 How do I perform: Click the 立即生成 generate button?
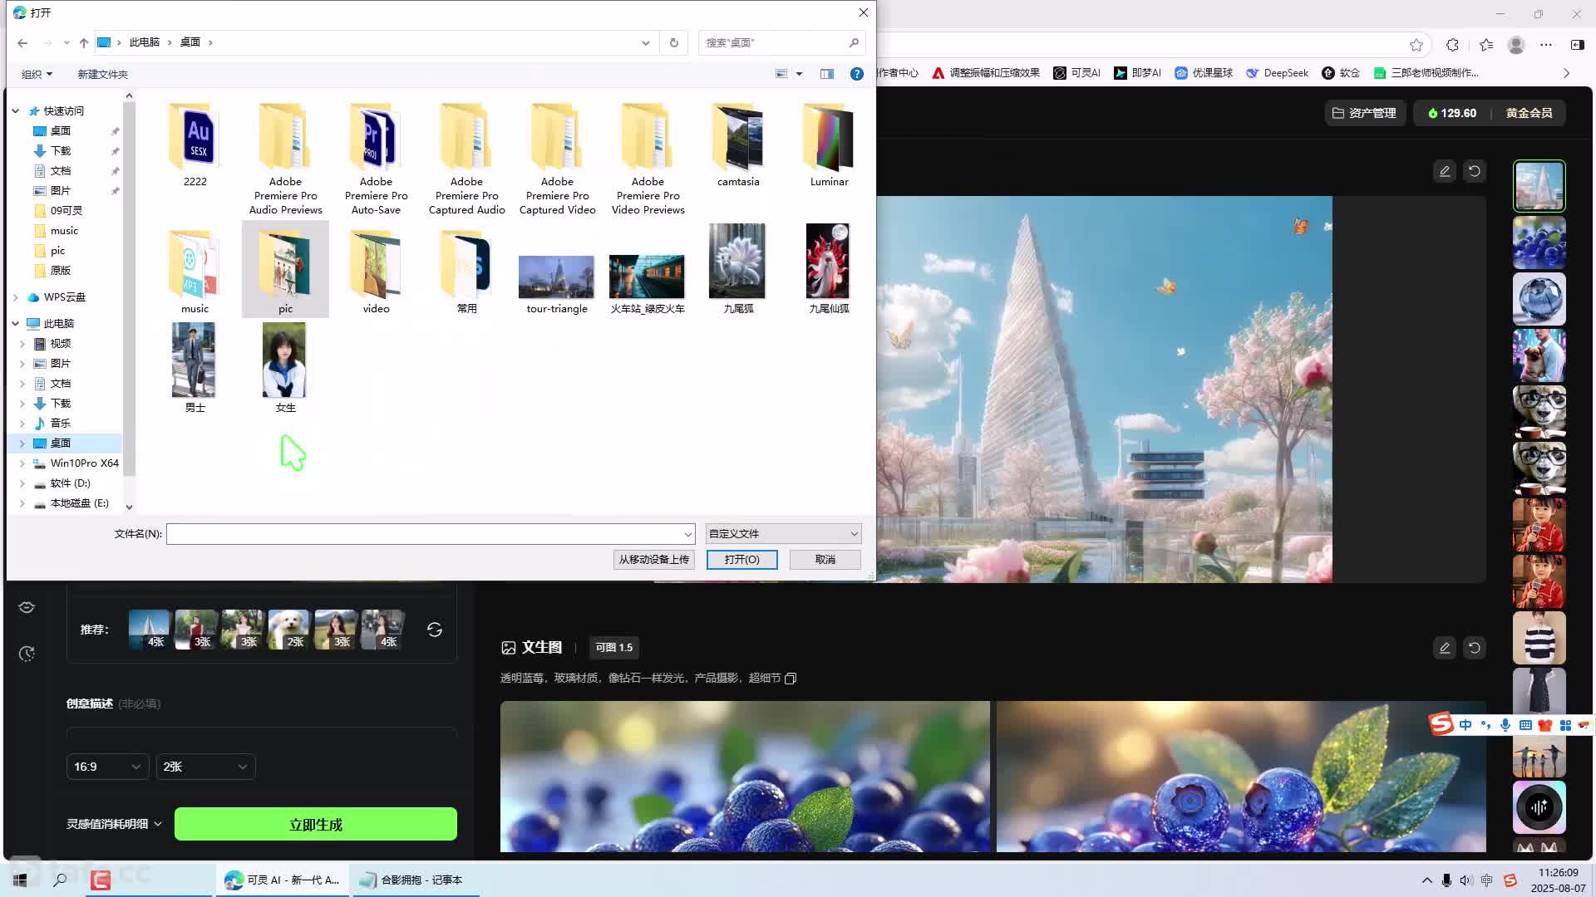(315, 824)
